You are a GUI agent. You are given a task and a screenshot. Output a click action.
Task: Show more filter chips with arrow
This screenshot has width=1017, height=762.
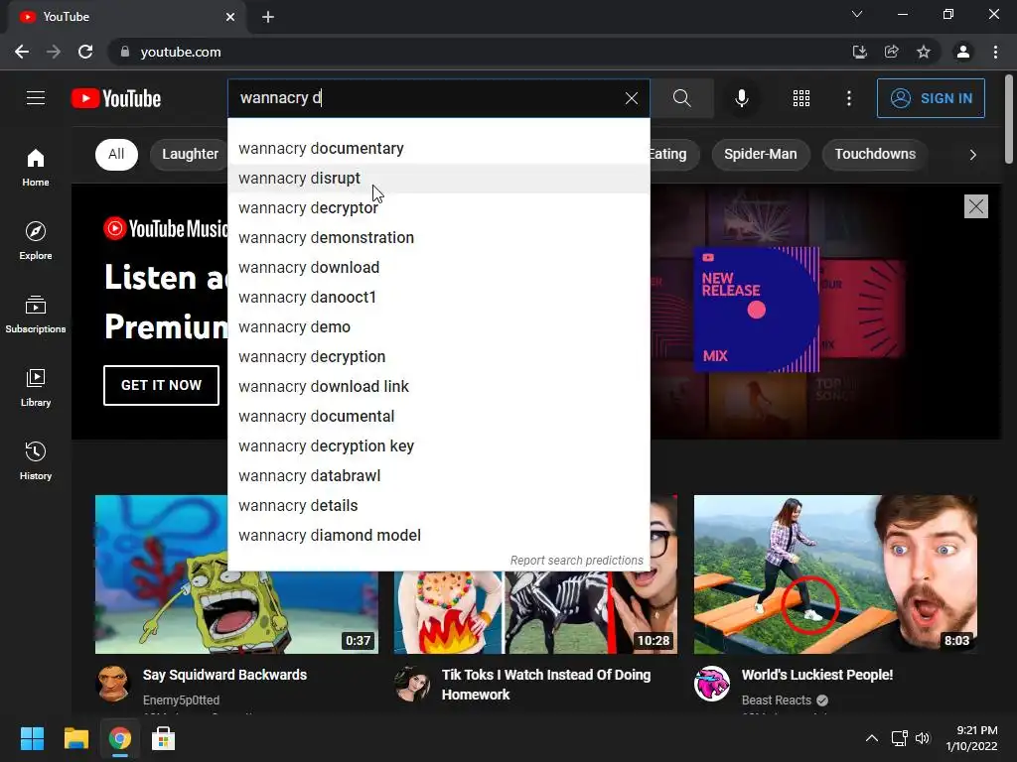coord(973,154)
